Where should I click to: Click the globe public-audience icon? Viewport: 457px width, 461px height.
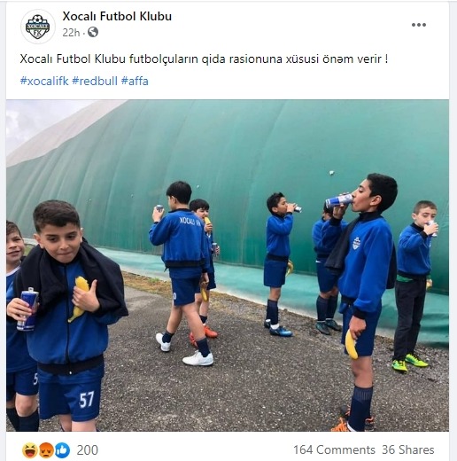click(x=93, y=32)
